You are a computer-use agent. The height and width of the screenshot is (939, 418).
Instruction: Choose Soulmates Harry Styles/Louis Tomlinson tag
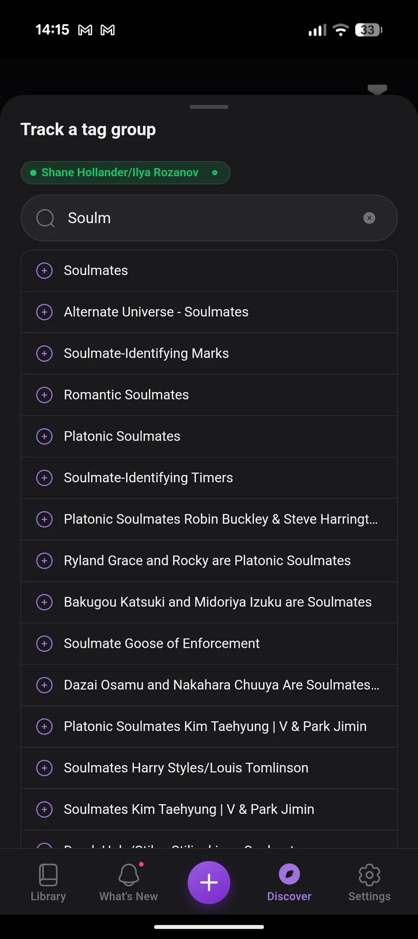[x=209, y=768]
